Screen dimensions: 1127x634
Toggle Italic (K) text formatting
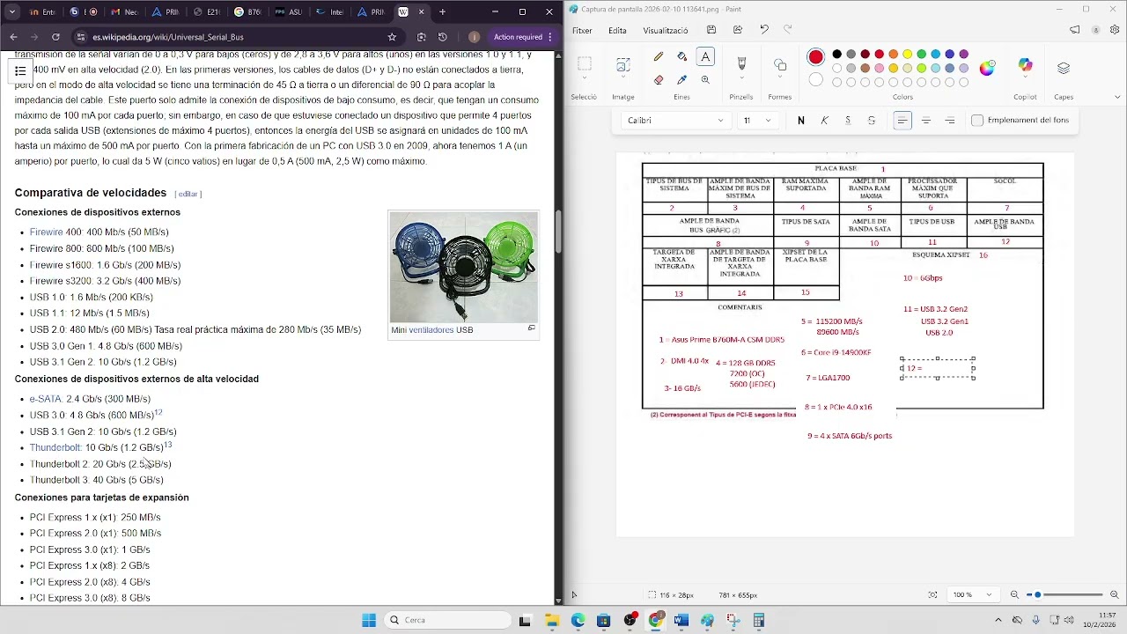(x=824, y=121)
